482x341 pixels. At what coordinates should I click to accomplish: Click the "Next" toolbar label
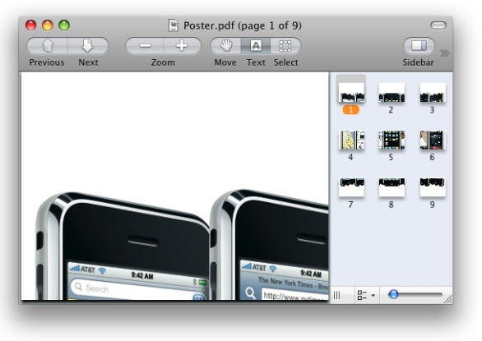coord(88,62)
